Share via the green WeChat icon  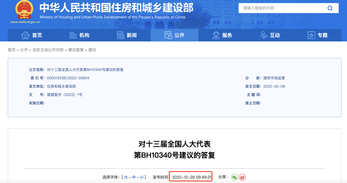(235, 177)
